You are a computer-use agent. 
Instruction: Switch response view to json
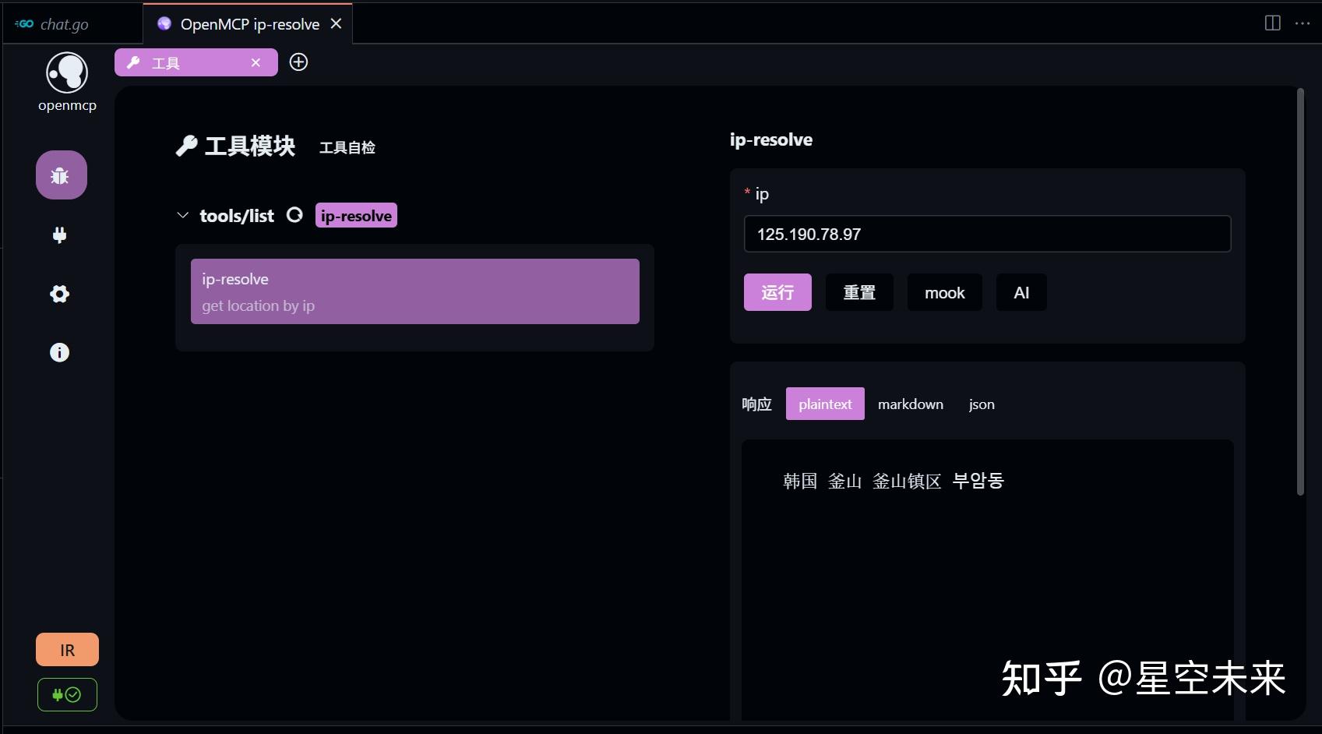coord(981,404)
